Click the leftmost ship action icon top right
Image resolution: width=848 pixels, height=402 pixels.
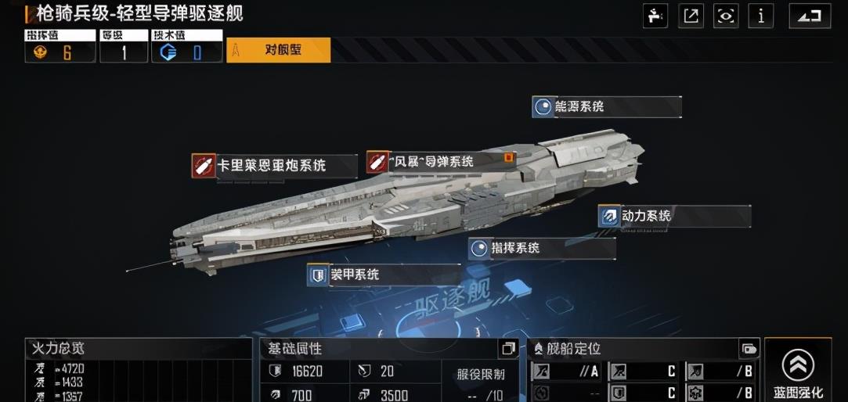click(655, 16)
